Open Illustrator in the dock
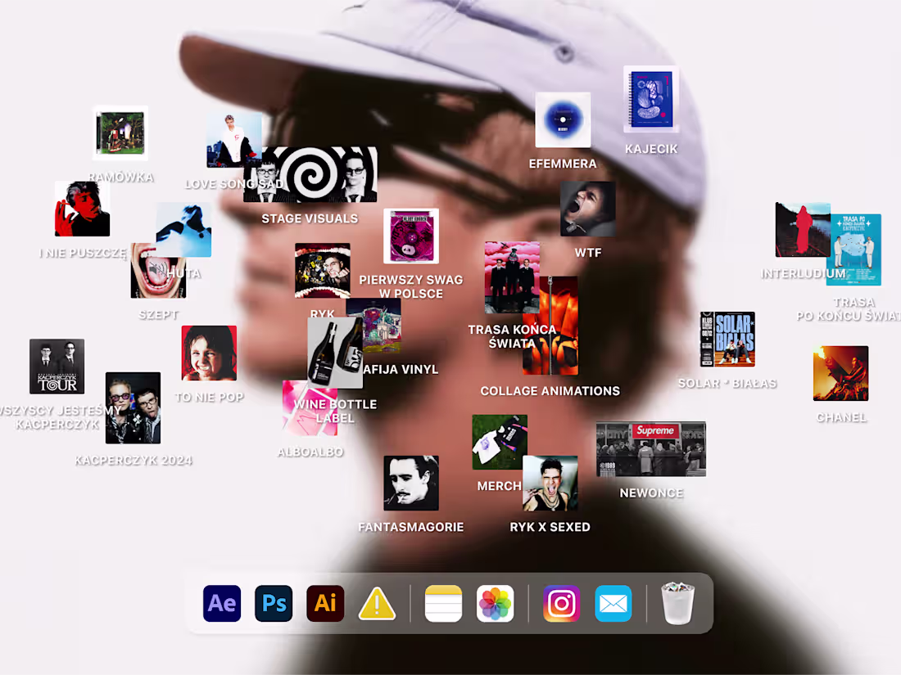 point(325,603)
